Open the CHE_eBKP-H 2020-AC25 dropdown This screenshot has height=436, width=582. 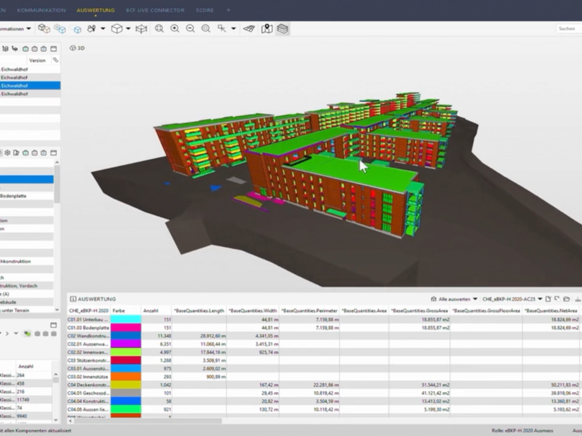pos(540,299)
